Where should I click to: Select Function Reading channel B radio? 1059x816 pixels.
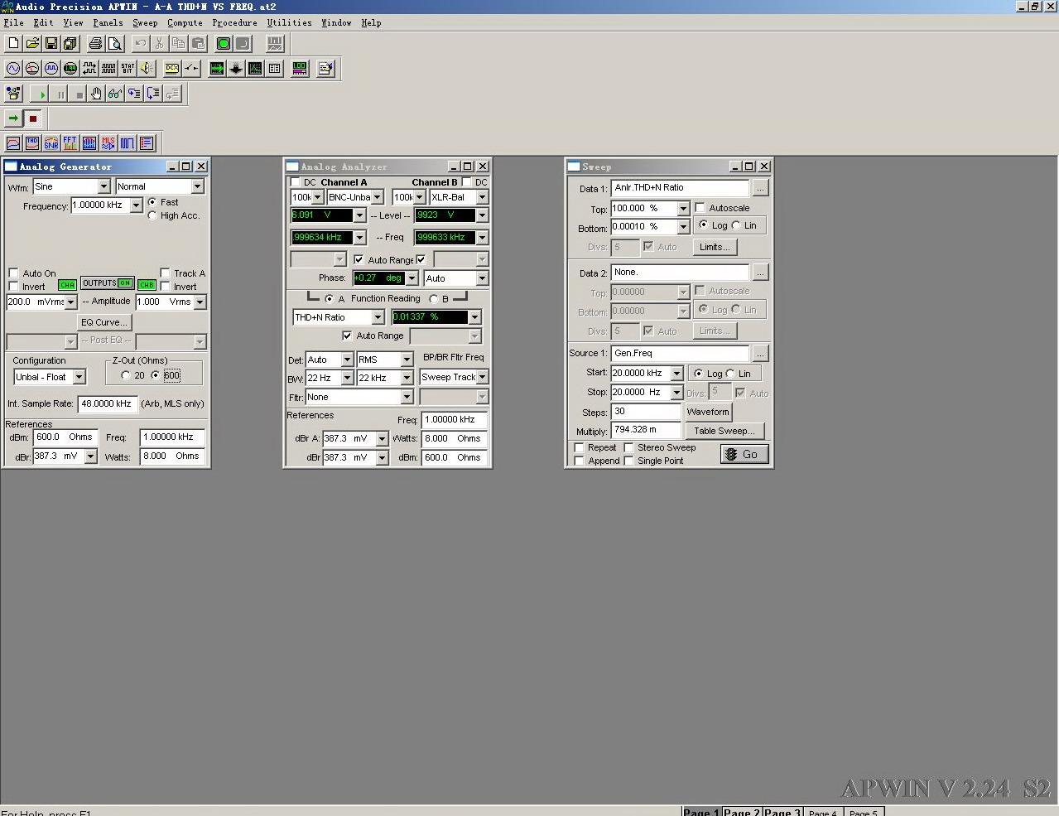[434, 299]
